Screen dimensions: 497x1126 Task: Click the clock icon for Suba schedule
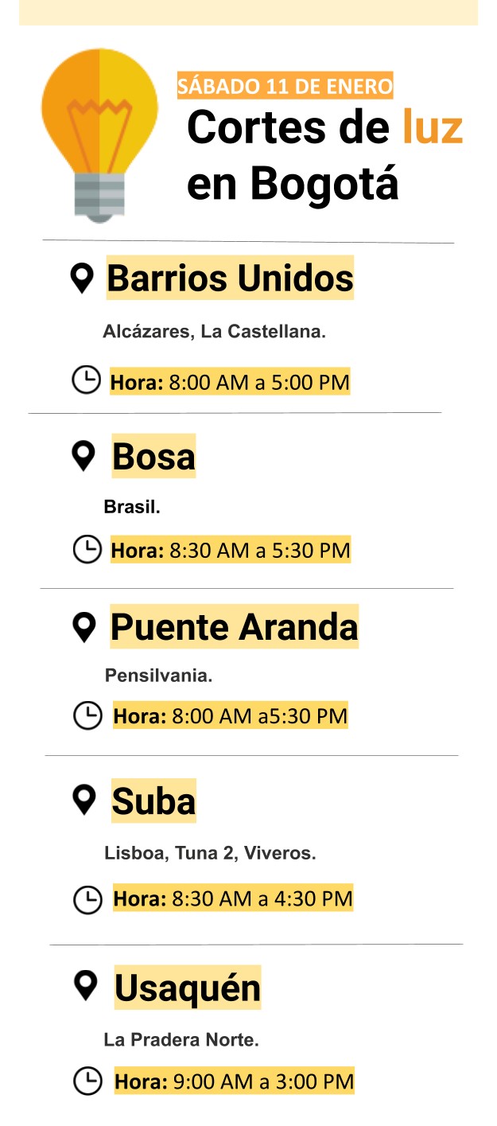(88, 900)
